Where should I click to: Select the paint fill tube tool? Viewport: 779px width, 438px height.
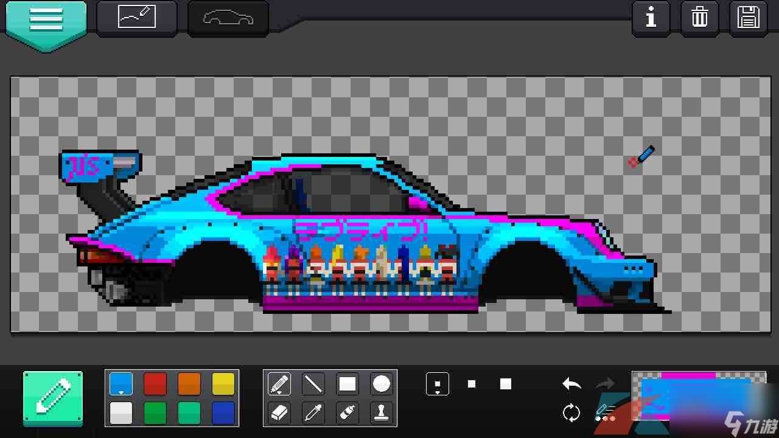point(348,413)
